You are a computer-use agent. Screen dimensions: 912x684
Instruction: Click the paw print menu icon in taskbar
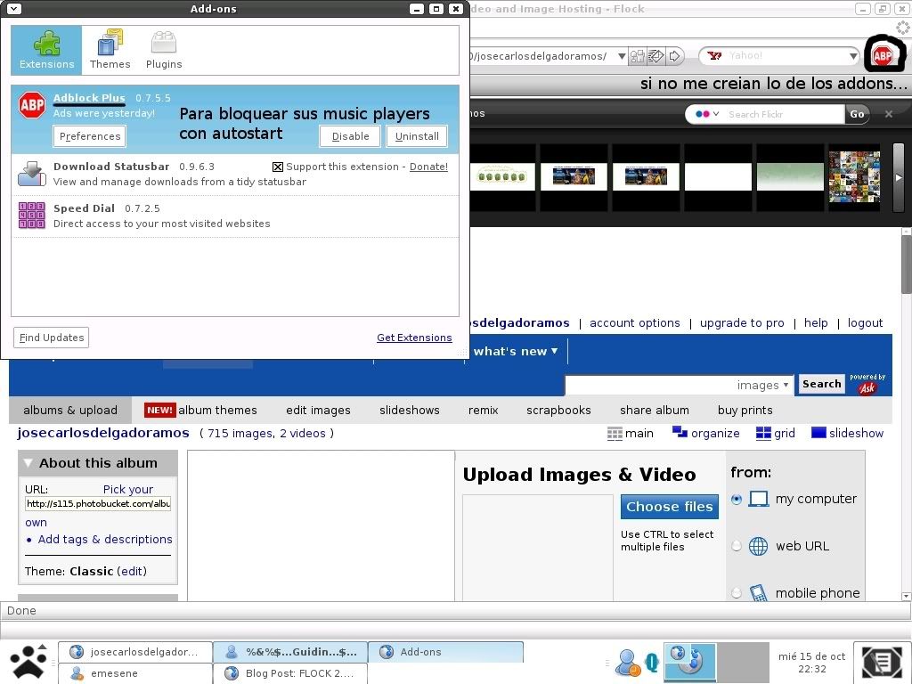click(28, 662)
